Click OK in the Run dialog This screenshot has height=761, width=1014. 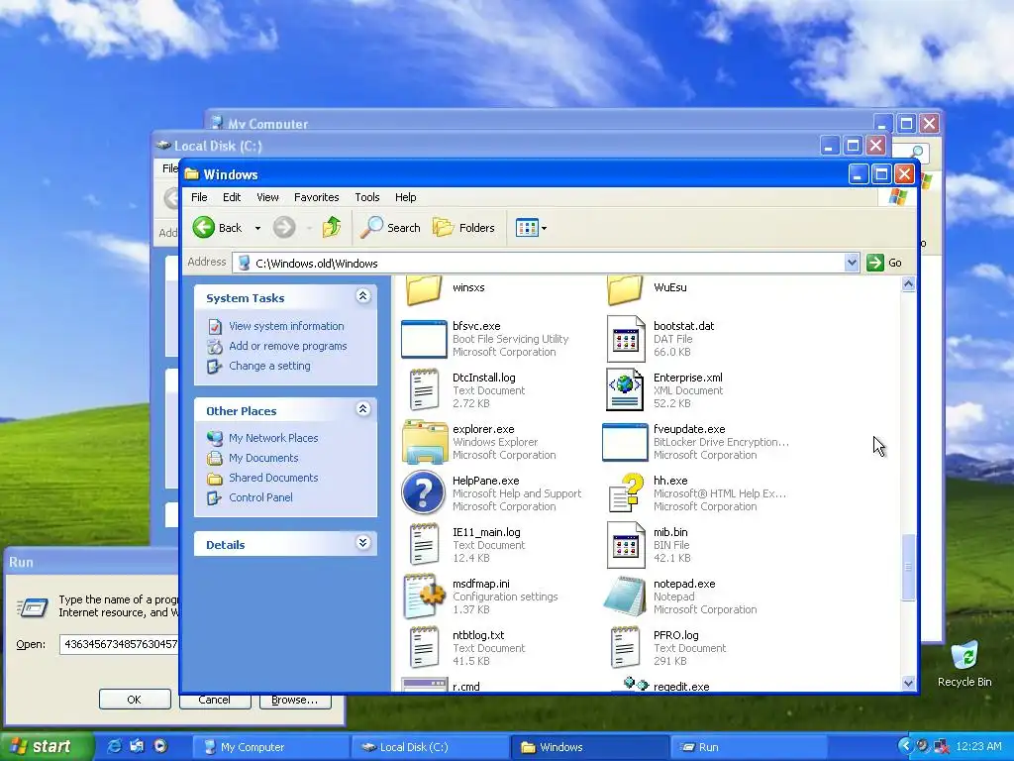[x=135, y=700]
